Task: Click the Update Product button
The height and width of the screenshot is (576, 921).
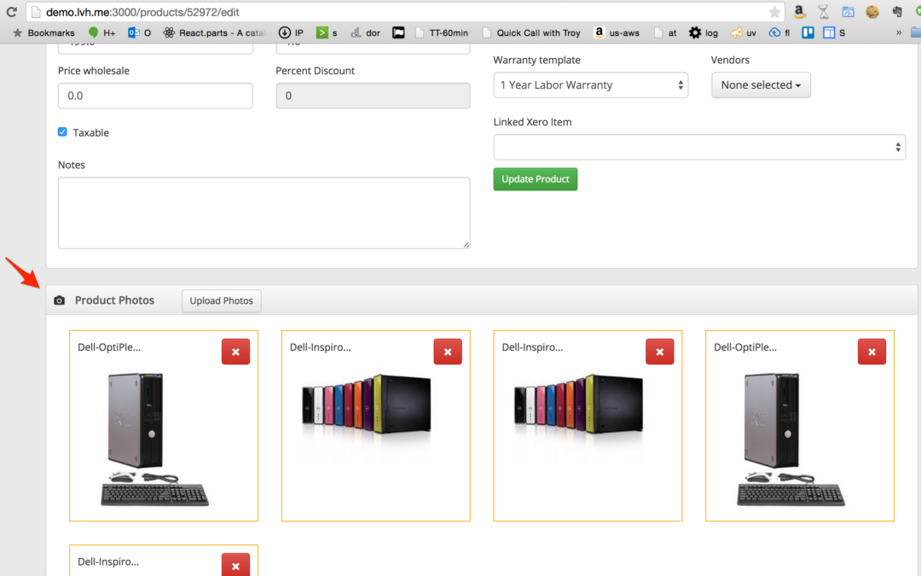Action: coord(535,179)
